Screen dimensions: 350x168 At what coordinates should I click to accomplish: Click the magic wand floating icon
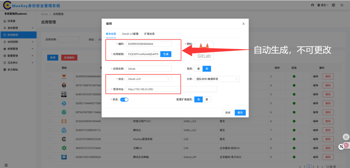tap(341, 147)
